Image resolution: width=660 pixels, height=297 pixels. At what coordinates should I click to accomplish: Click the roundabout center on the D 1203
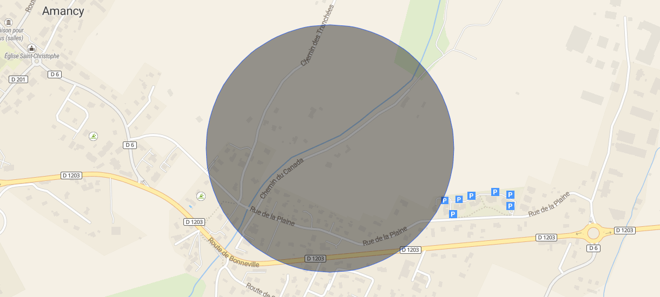(593, 233)
